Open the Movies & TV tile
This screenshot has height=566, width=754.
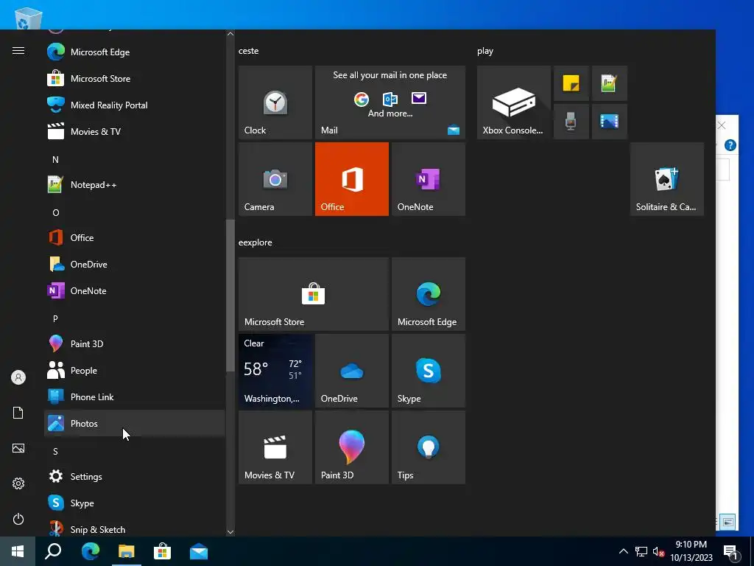[x=275, y=447]
